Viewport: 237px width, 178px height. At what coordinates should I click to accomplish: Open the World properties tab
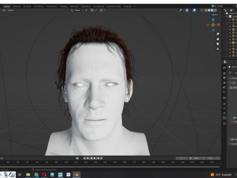tap(224, 92)
